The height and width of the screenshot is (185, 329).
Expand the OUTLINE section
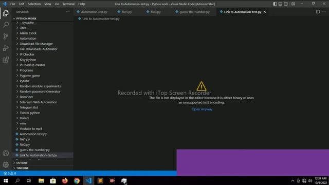22,163
